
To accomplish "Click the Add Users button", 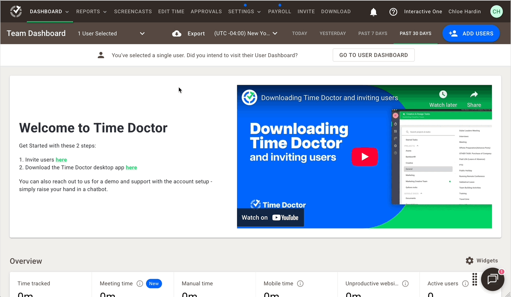I will click(471, 33).
